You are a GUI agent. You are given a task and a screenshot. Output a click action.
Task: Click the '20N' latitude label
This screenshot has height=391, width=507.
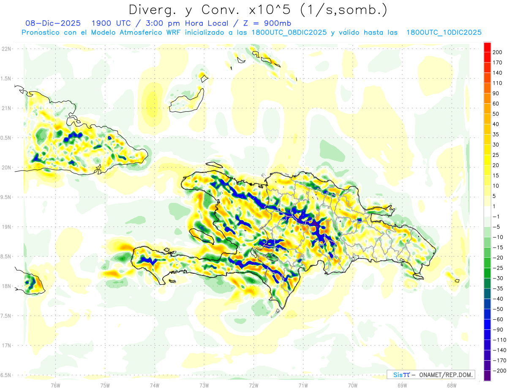(6, 167)
